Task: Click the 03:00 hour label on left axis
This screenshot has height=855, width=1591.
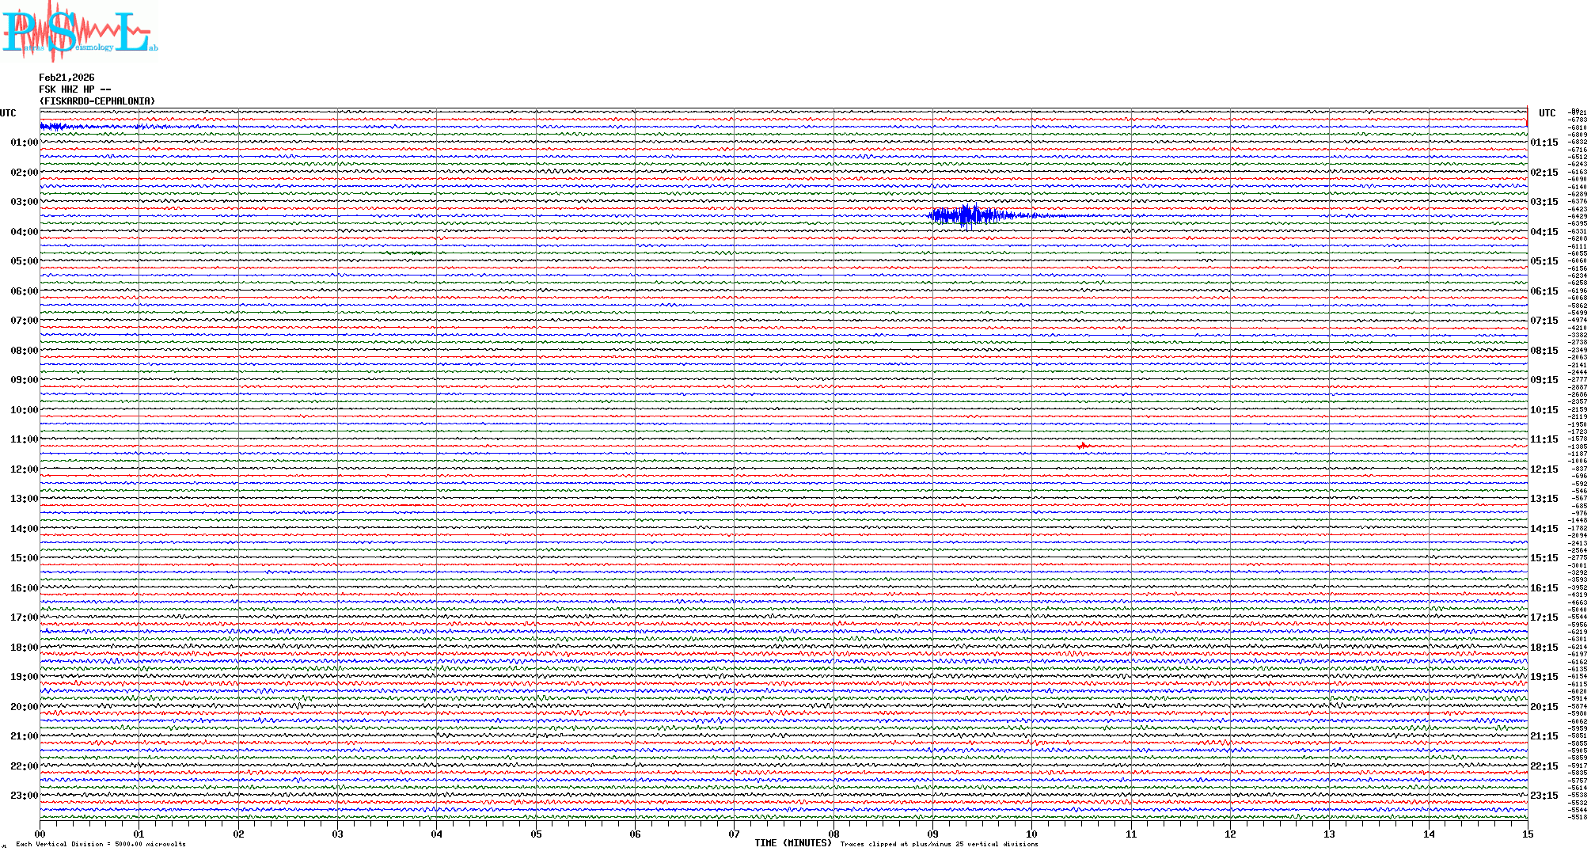Action: click(x=24, y=202)
